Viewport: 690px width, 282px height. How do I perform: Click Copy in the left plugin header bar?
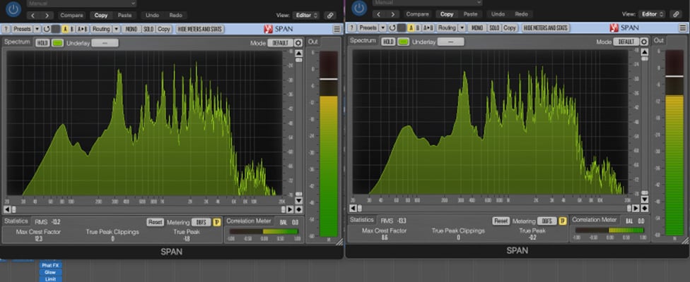point(101,16)
